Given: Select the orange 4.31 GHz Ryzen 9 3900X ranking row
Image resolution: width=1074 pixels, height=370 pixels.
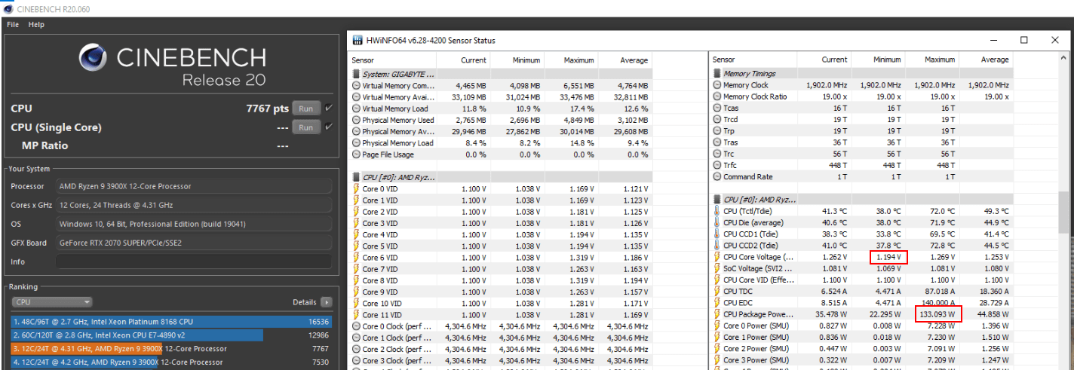Looking at the screenshot, I should point(171,349).
